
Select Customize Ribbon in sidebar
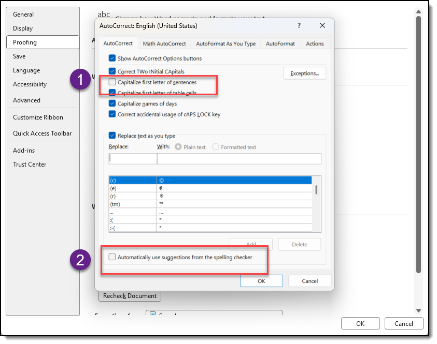click(38, 117)
